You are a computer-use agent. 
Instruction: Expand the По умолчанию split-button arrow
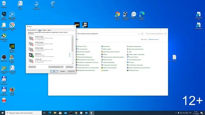tap(62, 67)
